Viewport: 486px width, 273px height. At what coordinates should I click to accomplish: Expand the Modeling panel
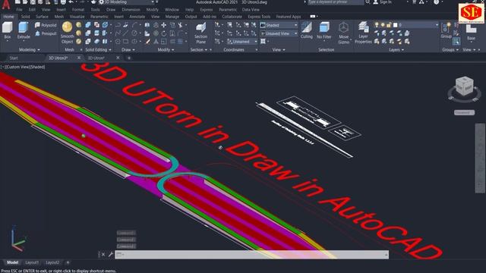[30, 49]
